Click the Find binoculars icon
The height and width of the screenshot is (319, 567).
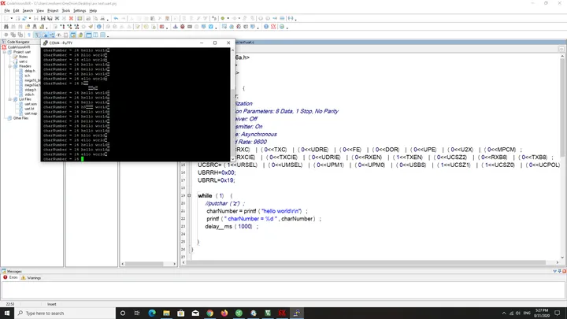pyautogui.click(x=6, y=27)
